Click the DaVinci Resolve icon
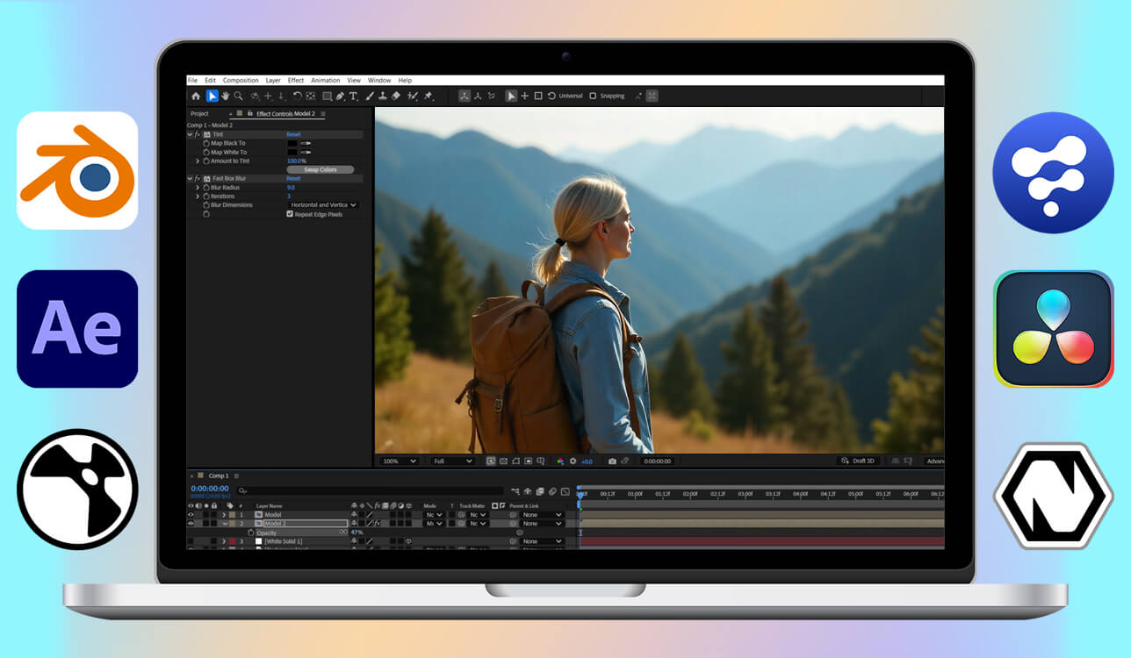Screen dimensions: 1131x658 click(x=1054, y=329)
